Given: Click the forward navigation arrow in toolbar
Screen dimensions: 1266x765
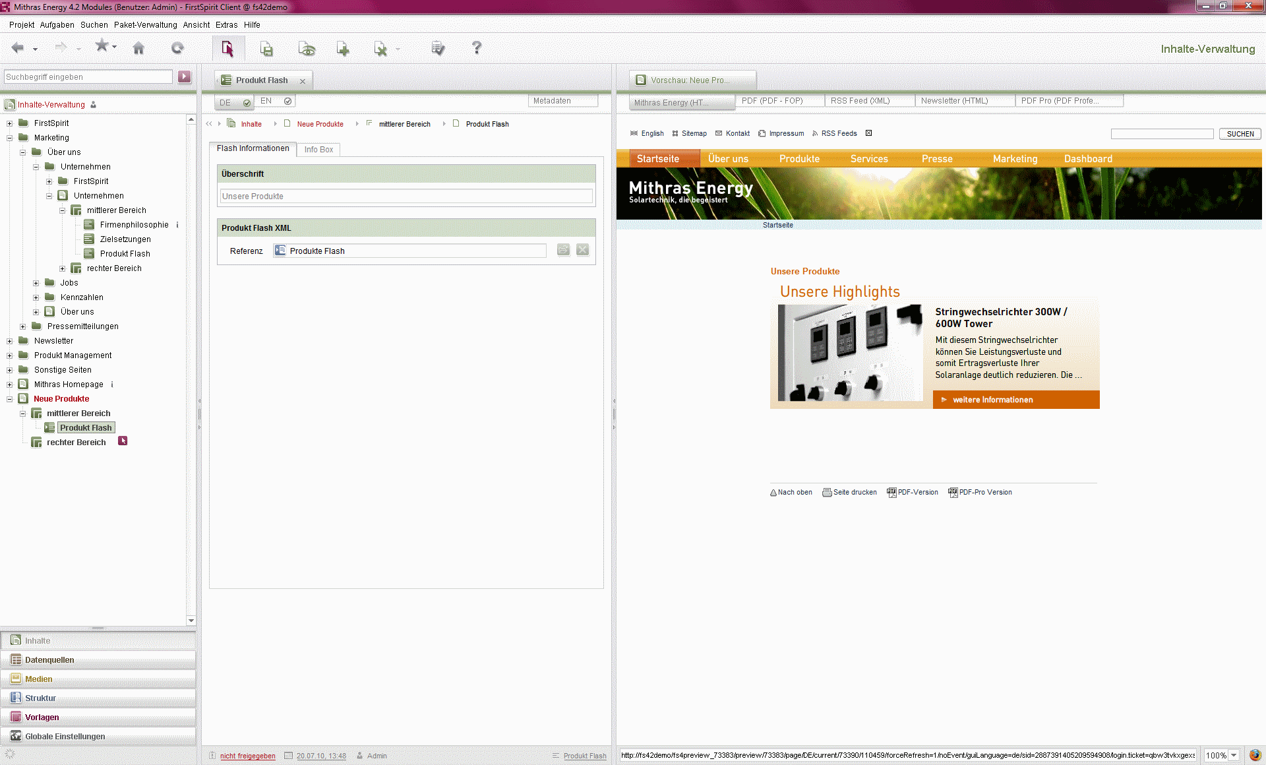Looking at the screenshot, I should (61, 47).
